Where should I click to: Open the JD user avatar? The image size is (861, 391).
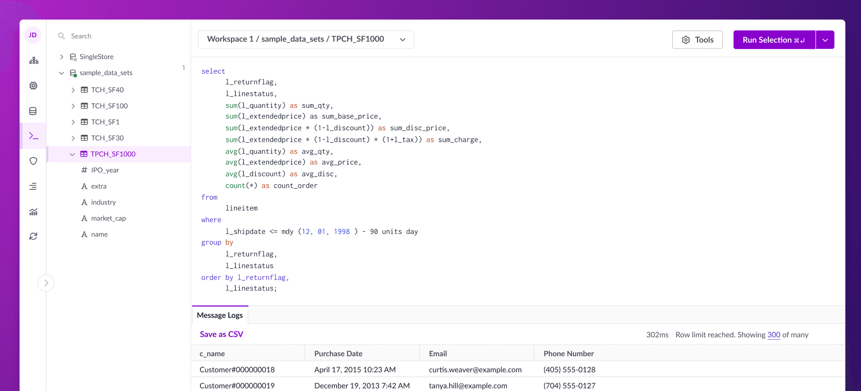[x=33, y=35]
